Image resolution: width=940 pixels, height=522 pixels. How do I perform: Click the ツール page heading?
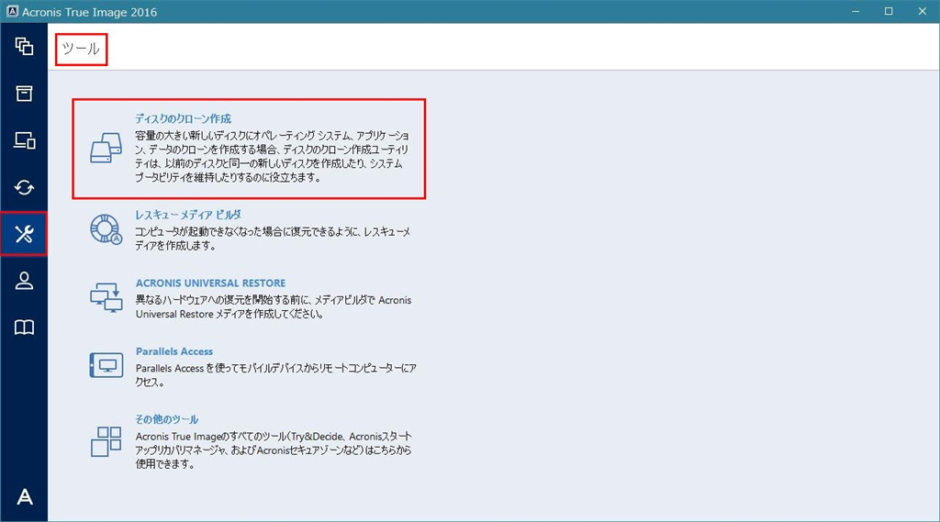click(81, 49)
